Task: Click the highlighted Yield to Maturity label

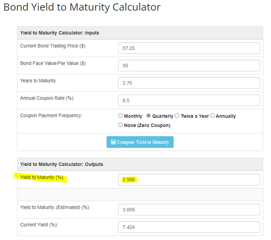Action: [x=42, y=177]
